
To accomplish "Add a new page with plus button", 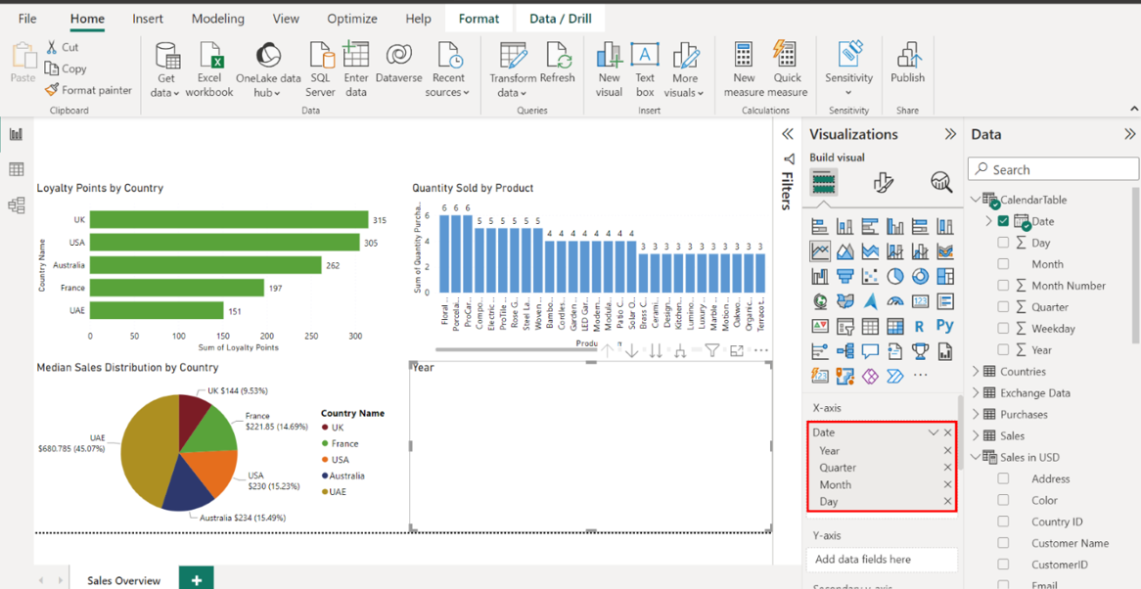I will tap(197, 579).
